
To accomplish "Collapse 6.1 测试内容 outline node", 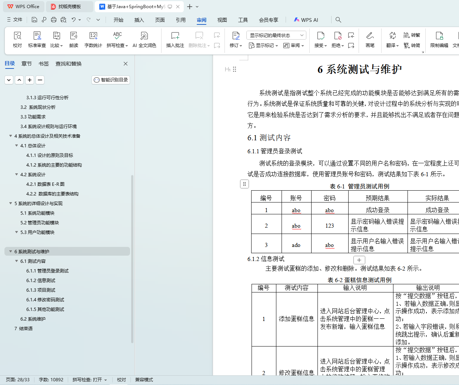I will [16, 261].
